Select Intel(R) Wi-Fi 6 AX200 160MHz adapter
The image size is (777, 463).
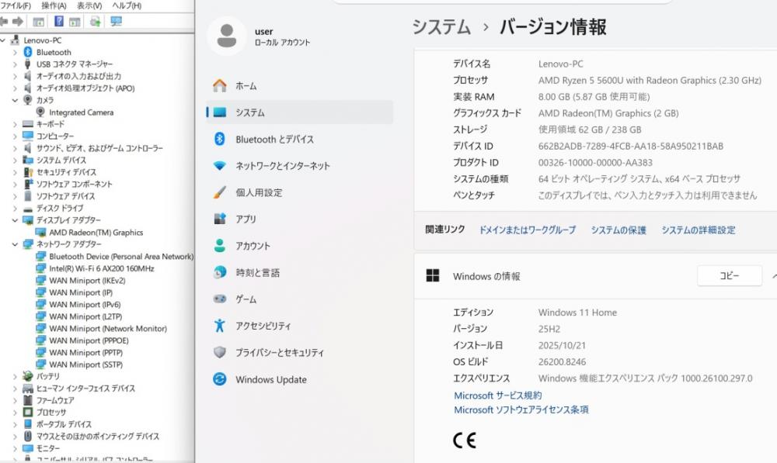[x=102, y=268]
